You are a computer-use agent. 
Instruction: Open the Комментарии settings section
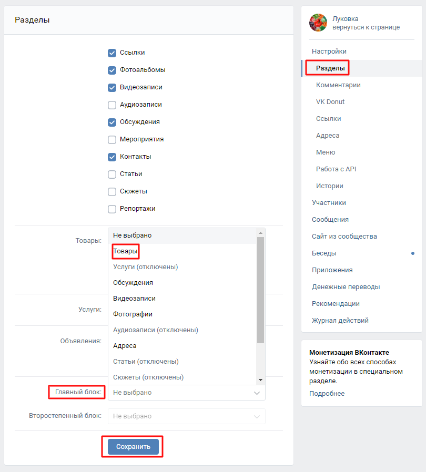tap(338, 85)
